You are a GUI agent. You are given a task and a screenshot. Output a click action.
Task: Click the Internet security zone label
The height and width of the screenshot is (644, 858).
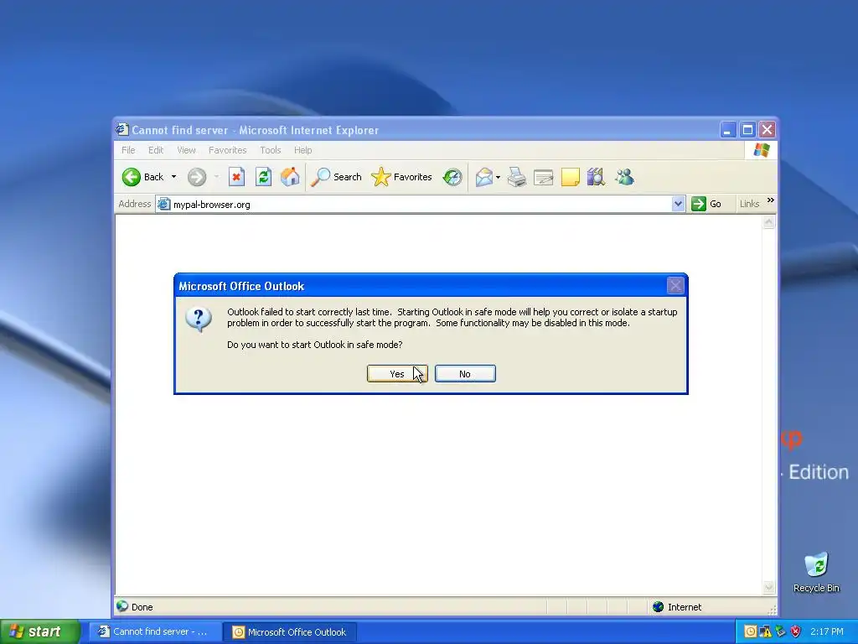685,607
